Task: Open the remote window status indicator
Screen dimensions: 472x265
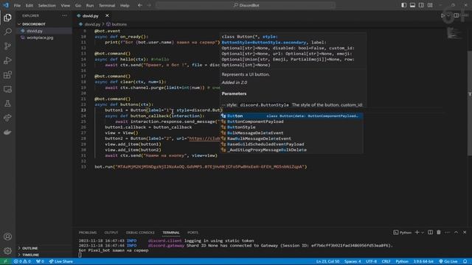Action: 5,261
